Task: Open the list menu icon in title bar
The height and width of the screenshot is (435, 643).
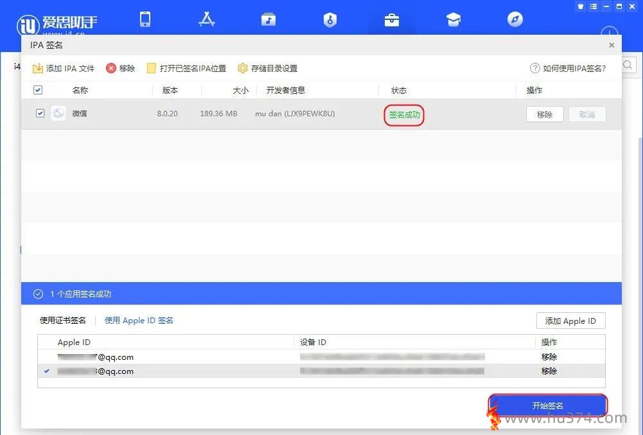Action: coord(594,6)
